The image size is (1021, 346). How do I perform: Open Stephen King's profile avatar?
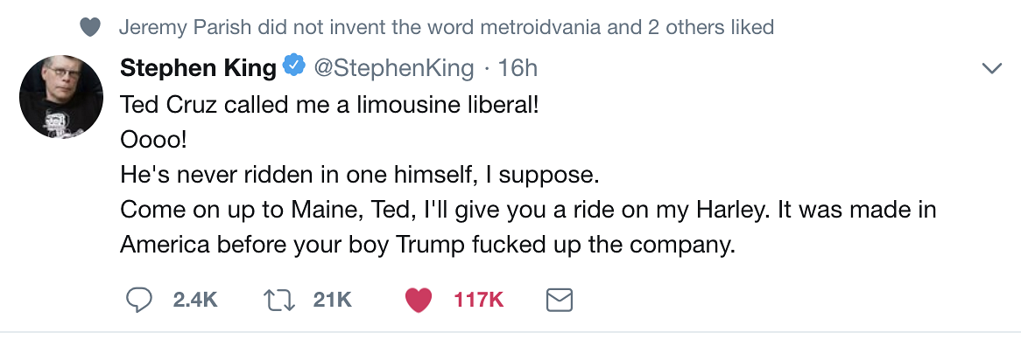tap(61, 97)
